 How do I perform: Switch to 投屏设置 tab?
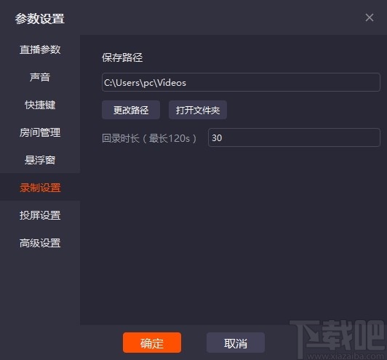pyautogui.click(x=40, y=215)
